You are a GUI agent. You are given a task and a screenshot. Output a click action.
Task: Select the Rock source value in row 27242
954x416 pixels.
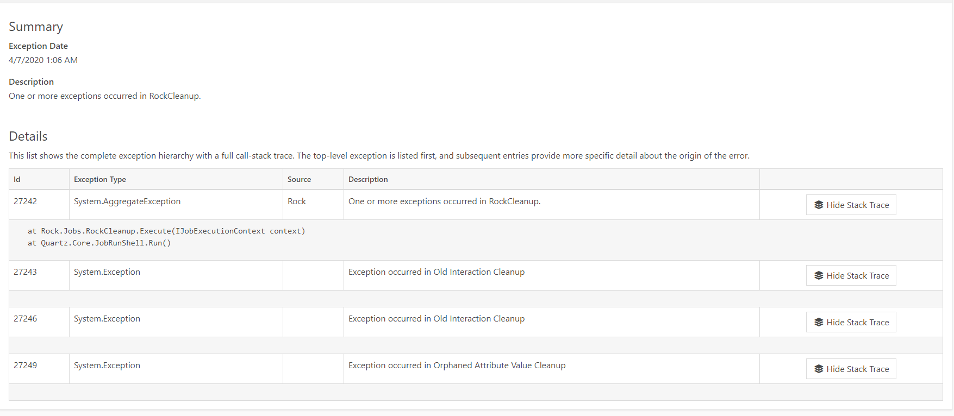tap(297, 201)
